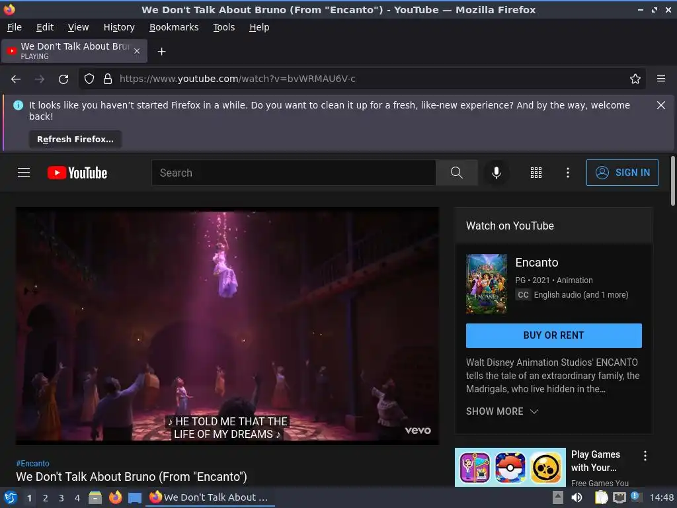This screenshot has height=508, width=677.
Task: Click the YouTube search magnifier button
Action: tap(456, 173)
